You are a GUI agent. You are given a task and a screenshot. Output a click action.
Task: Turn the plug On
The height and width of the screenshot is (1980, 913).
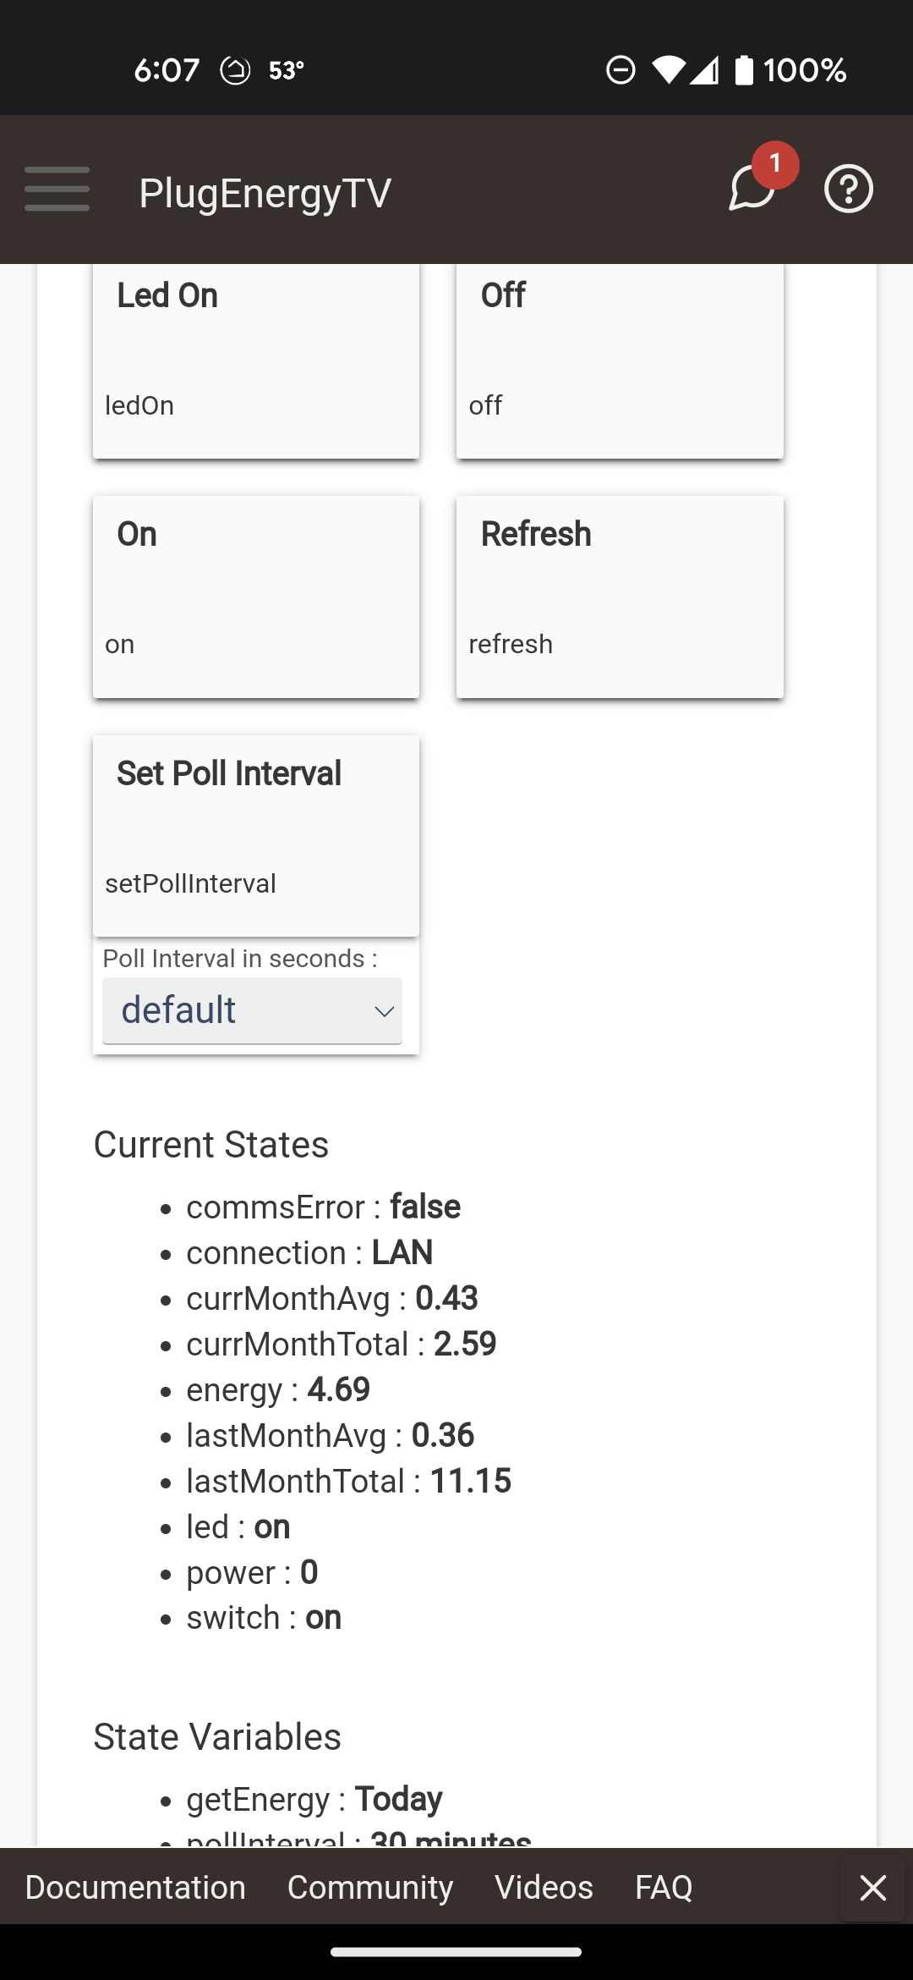pos(256,597)
